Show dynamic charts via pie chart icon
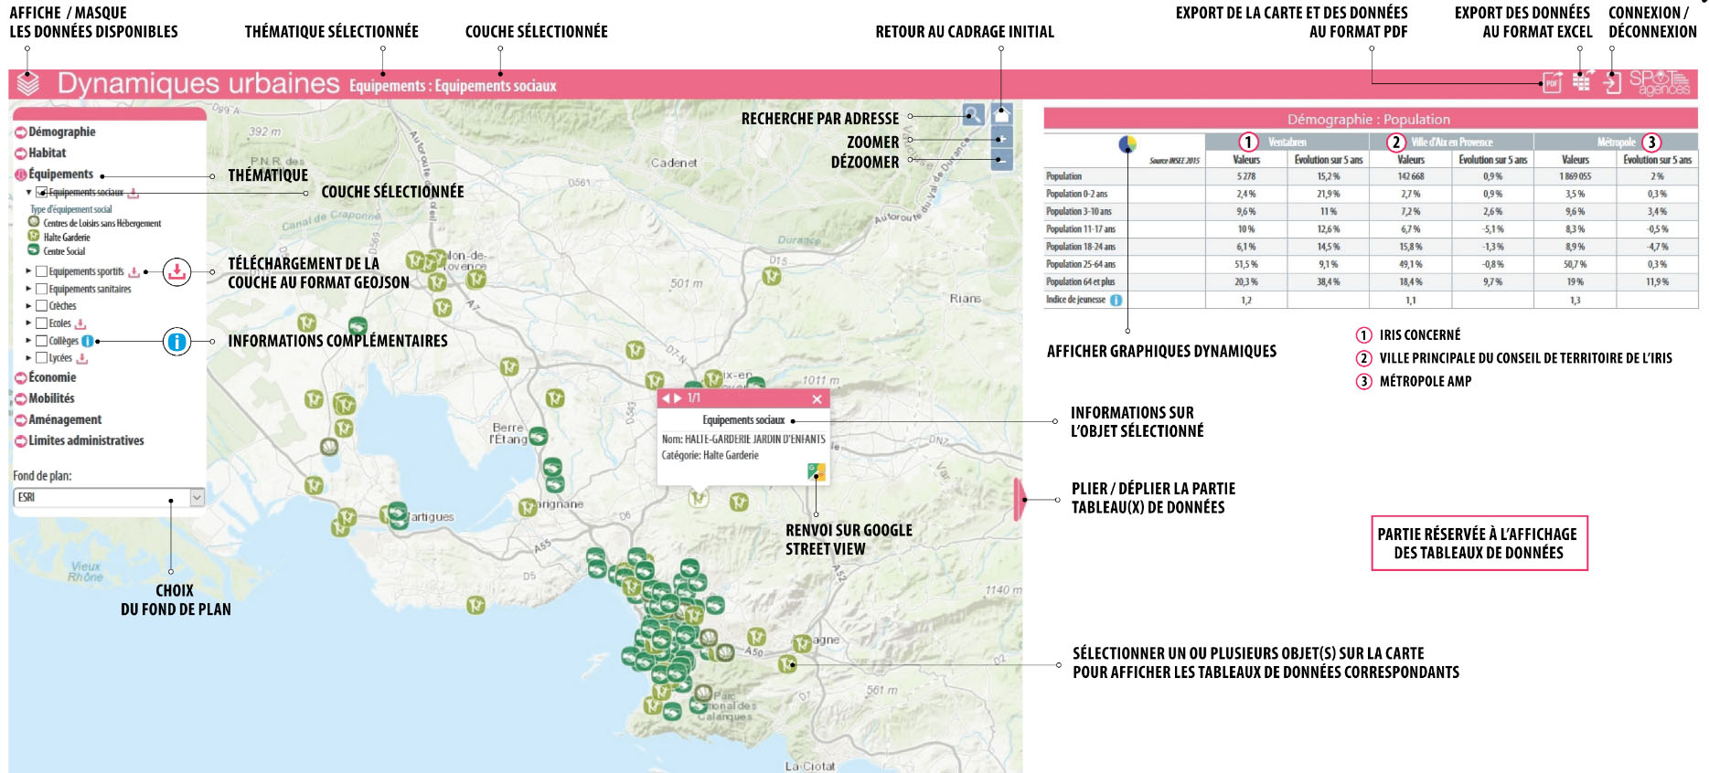This screenshot has height=773, width=1709. click(x=1127, y=144)
